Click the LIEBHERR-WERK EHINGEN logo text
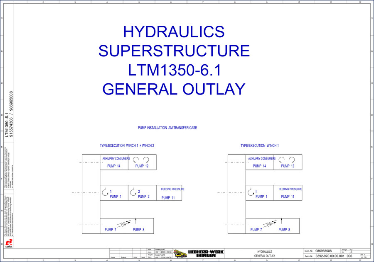 pos(206,254)
